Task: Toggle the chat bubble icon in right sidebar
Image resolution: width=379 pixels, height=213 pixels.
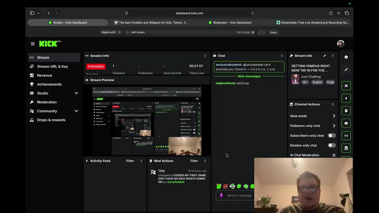Action: coord(346,123)
